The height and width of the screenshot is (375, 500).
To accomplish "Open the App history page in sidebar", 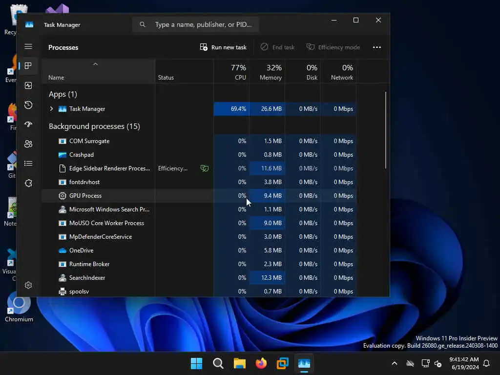I will (28, 105).
